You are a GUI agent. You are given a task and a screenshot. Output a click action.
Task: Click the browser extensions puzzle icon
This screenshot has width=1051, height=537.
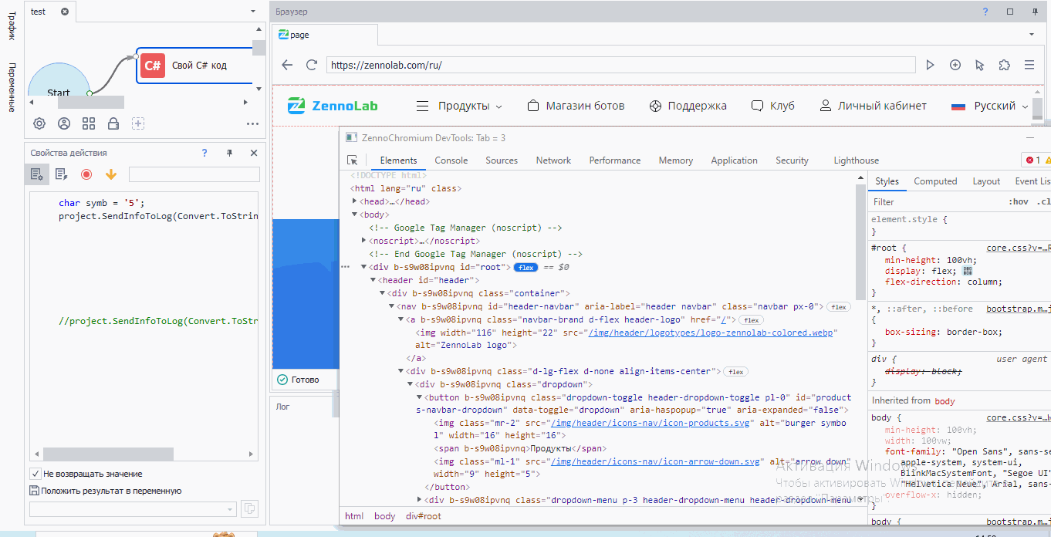pyautogui.click(x=1004, y=66)
